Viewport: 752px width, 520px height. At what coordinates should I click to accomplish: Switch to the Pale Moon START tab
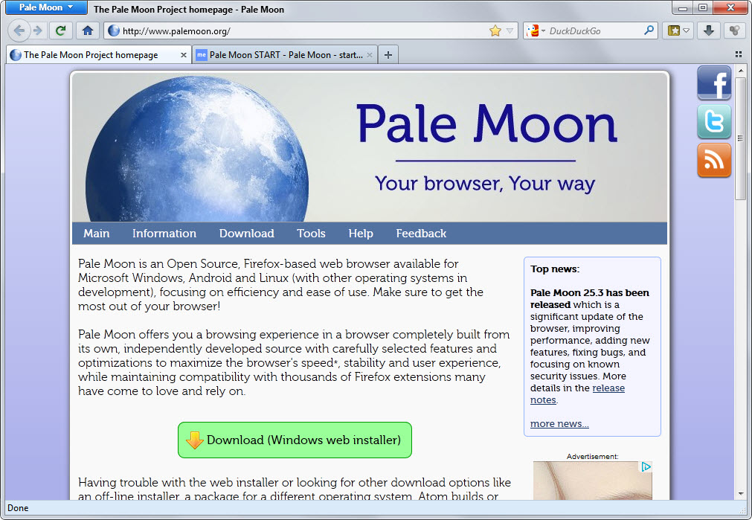click(x=285, y=55)
